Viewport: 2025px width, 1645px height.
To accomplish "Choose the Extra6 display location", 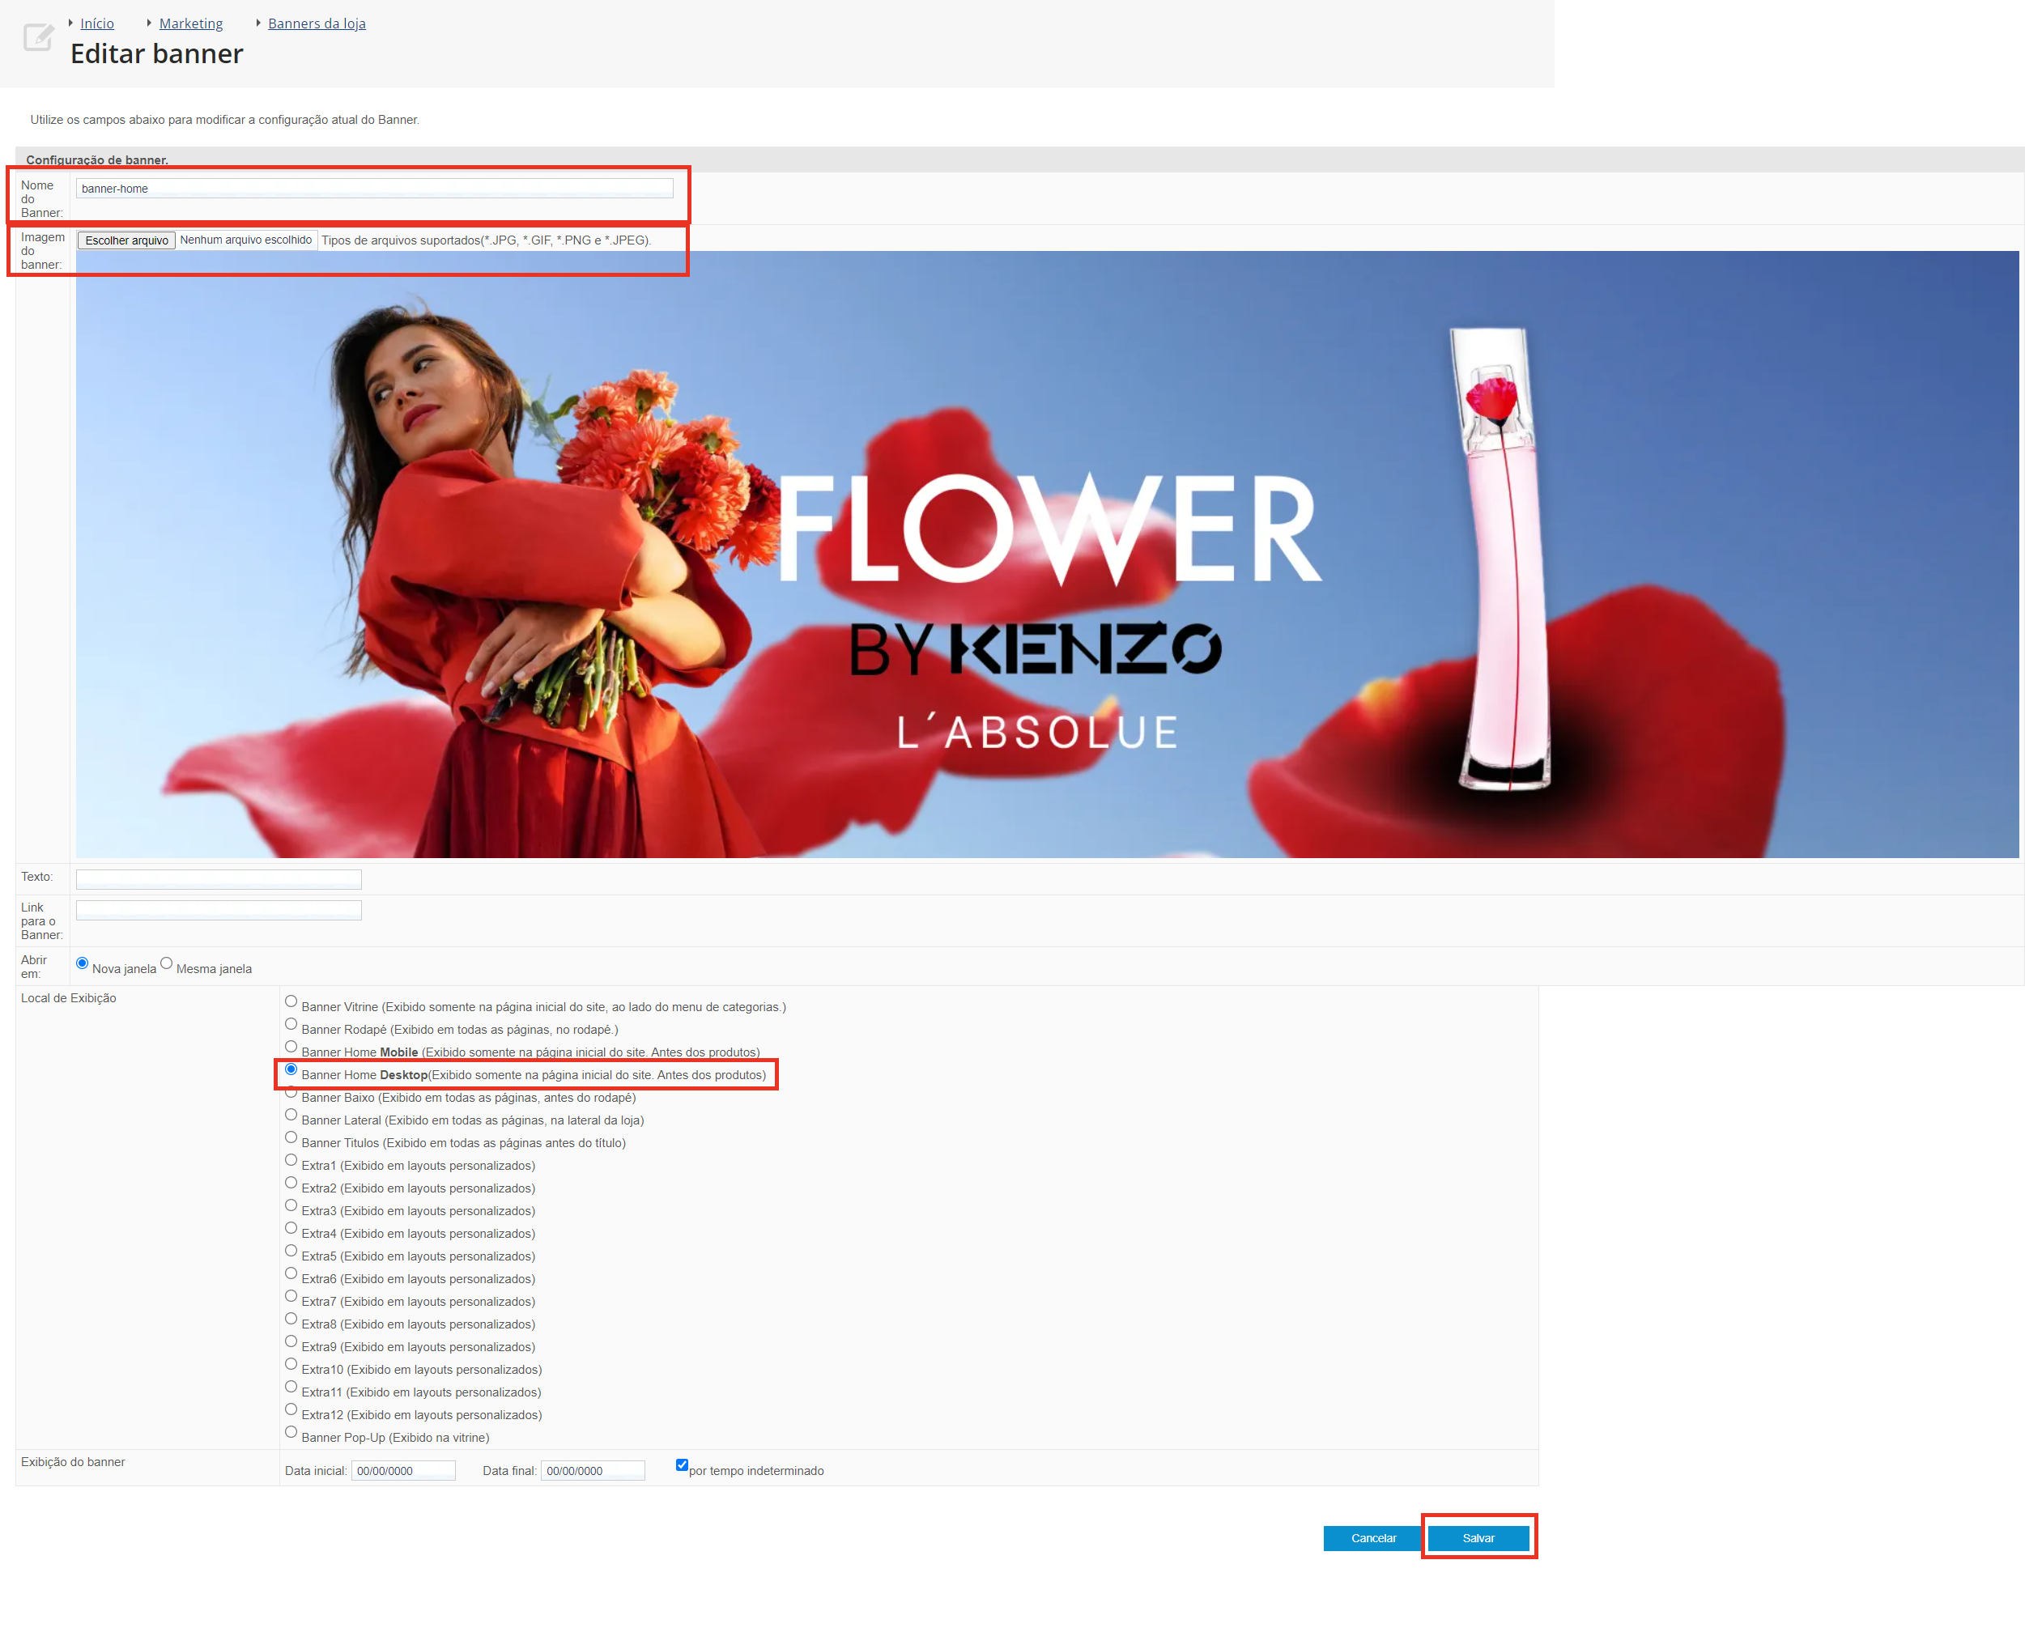I will 291,1274.
